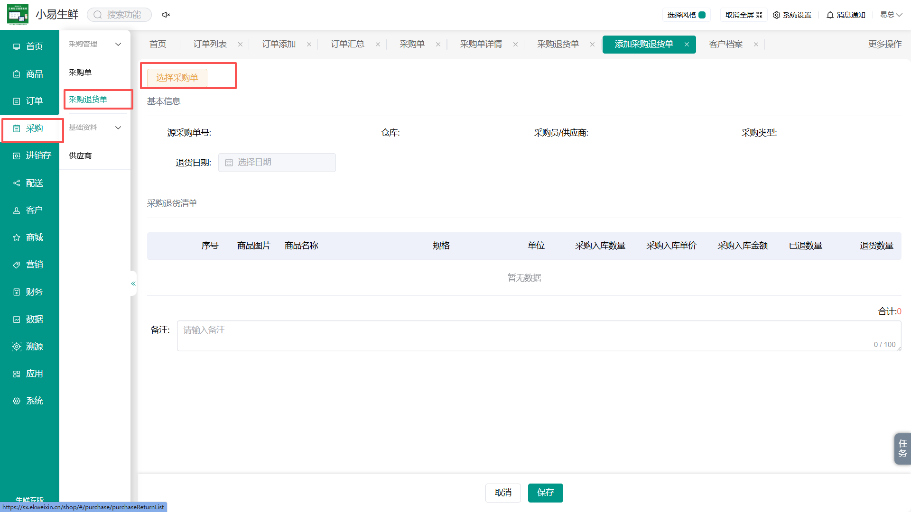
Task: Open the 商品 sidebar section
Action: click(x=28, y=74)
